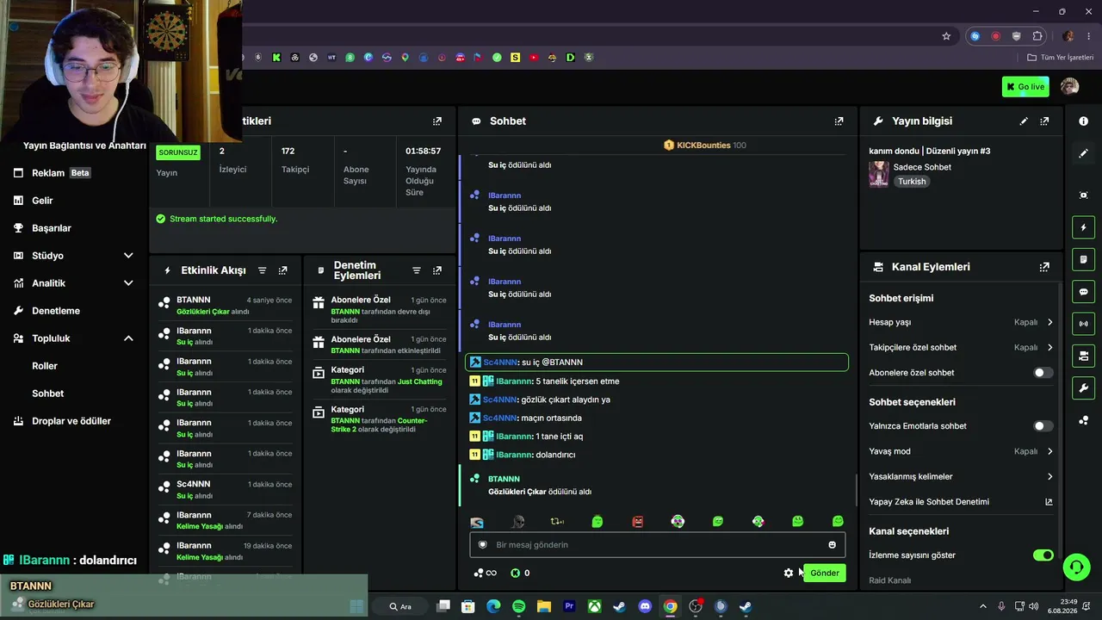Viewport: 1102px width, 620px height.
Task: Open the user profile avatar menu
Action: coord(1070,86)
